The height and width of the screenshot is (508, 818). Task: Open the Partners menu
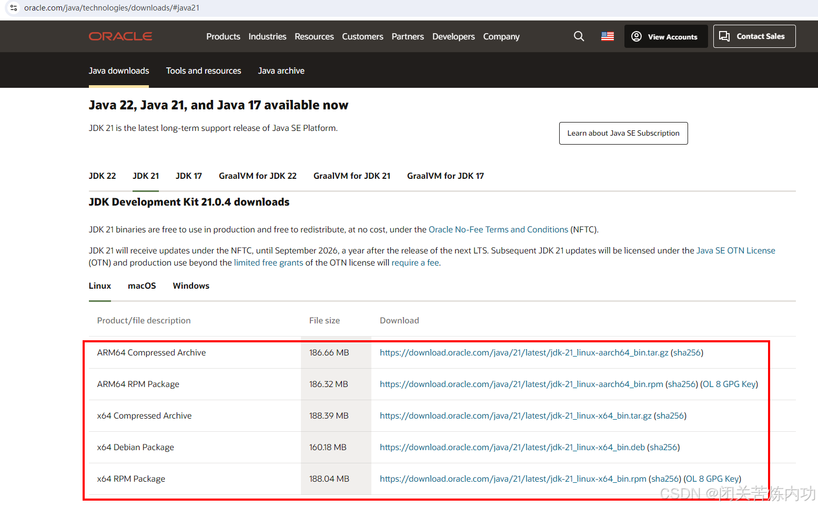(408, 36)
